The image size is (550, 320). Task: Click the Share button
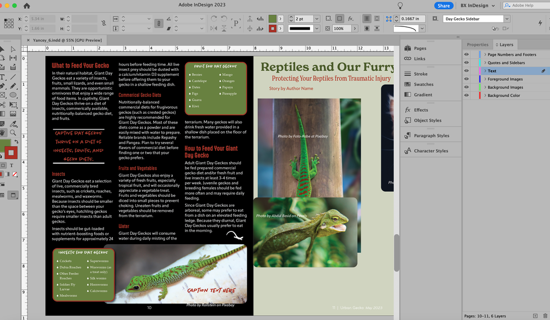[x=443, y=5]
